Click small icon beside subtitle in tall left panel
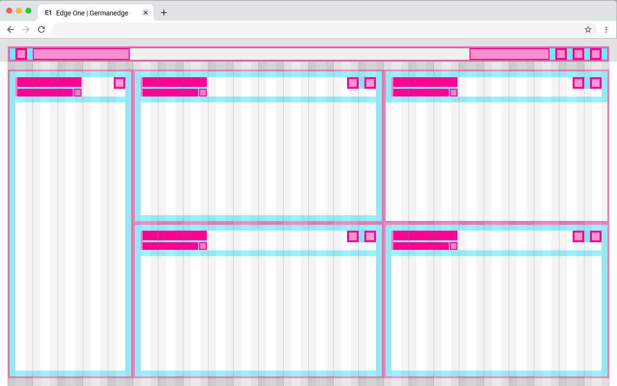 78,93
